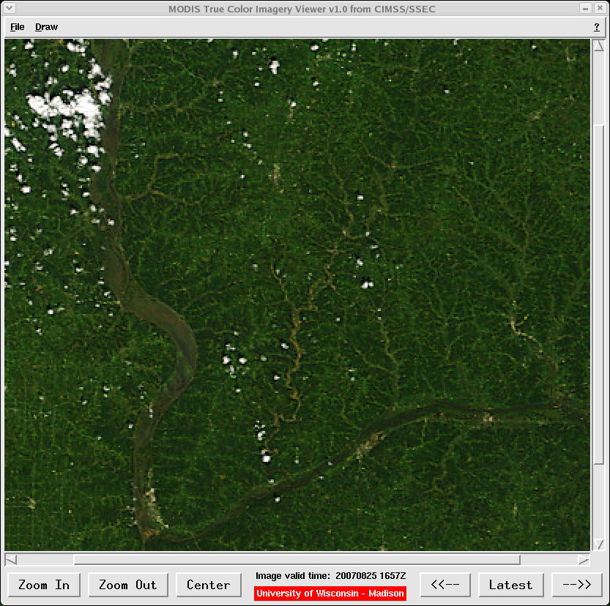
Task: Click the image valid time text
Action: coord(330,576)
